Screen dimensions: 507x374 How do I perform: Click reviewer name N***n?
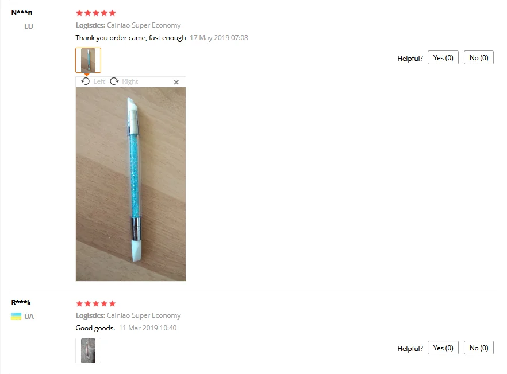tap(22, 13)
